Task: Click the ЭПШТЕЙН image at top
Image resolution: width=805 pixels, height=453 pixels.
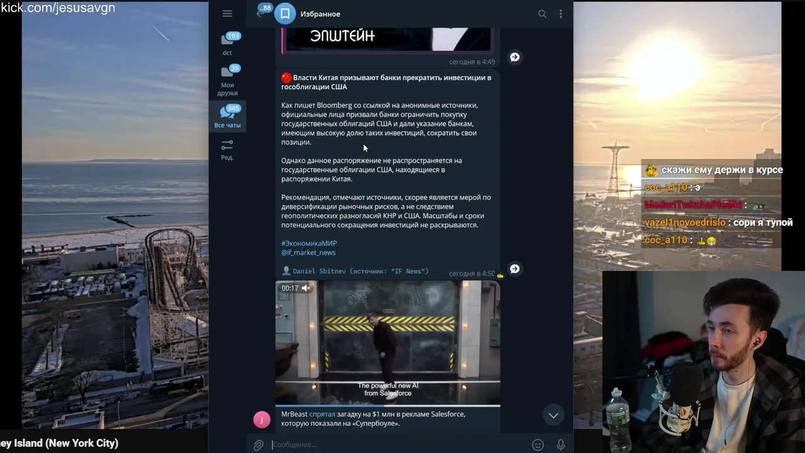Action: [x=387, y=39]
